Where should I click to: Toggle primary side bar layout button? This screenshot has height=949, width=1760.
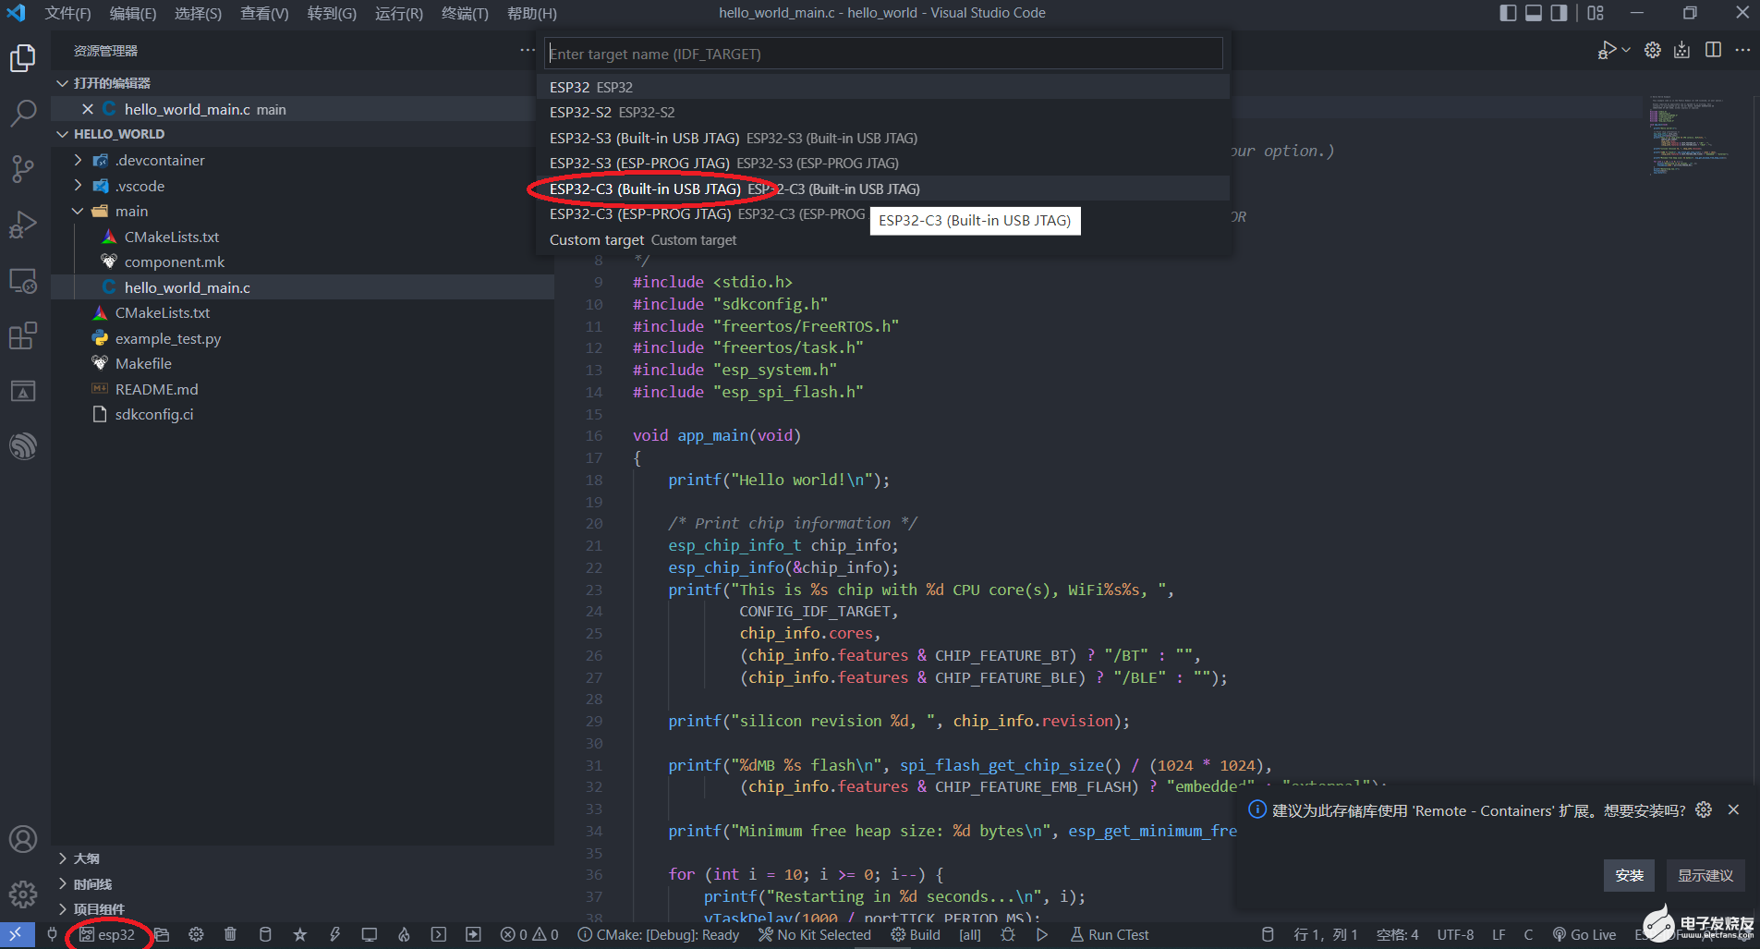[x=1508, y=13]
